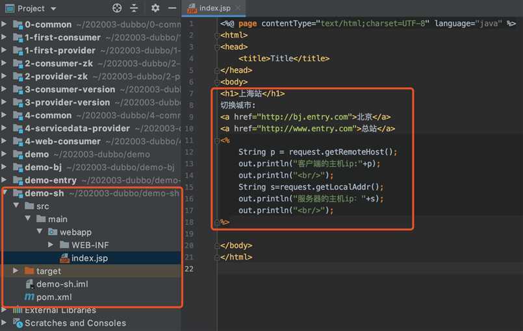Viewport: 523px width, 331px height.
Task: Select index.jsp in the project tree
Action: tap(89, 258)
